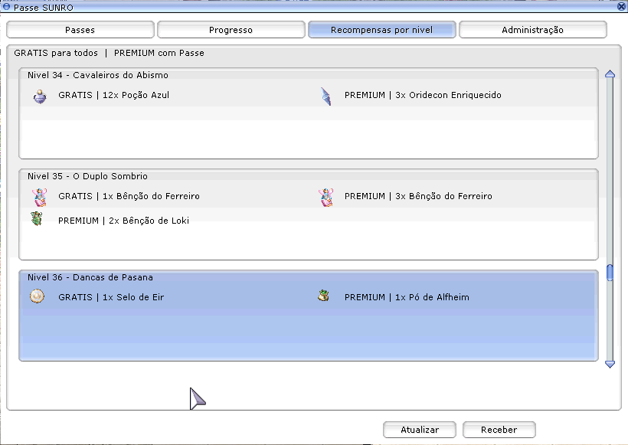
Task: Click the Oridecon Enriquecido crystal icon
Action: (326, 97)
